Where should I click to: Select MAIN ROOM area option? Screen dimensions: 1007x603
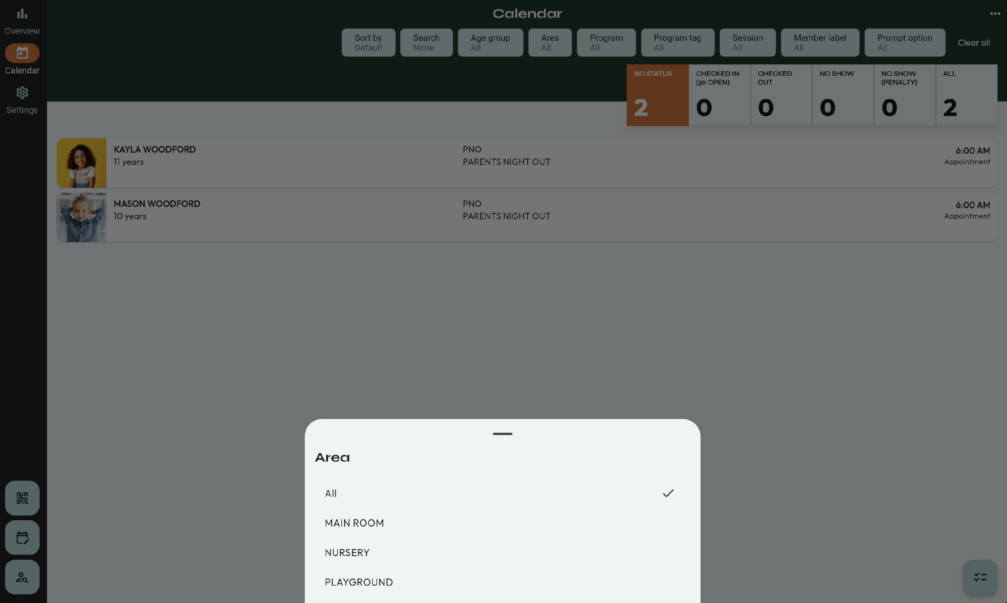pos(354,523)
